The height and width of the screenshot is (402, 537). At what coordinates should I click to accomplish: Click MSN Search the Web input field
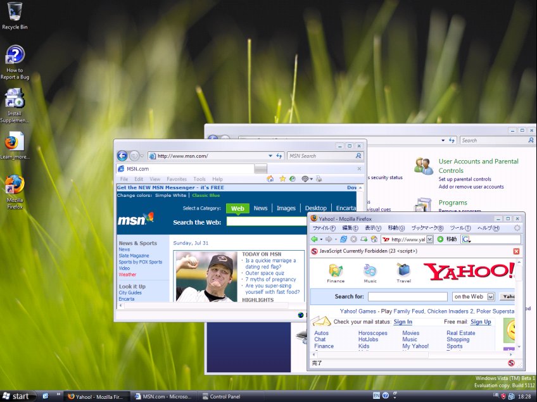[267, 222]
